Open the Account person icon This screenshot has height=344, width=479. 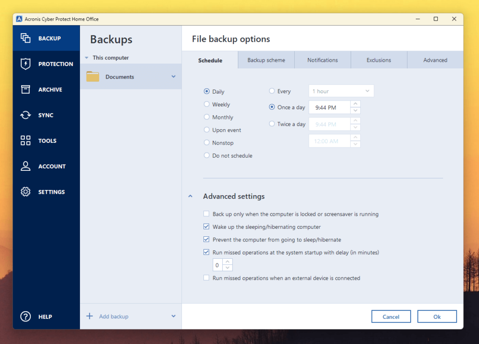[25, 166]
